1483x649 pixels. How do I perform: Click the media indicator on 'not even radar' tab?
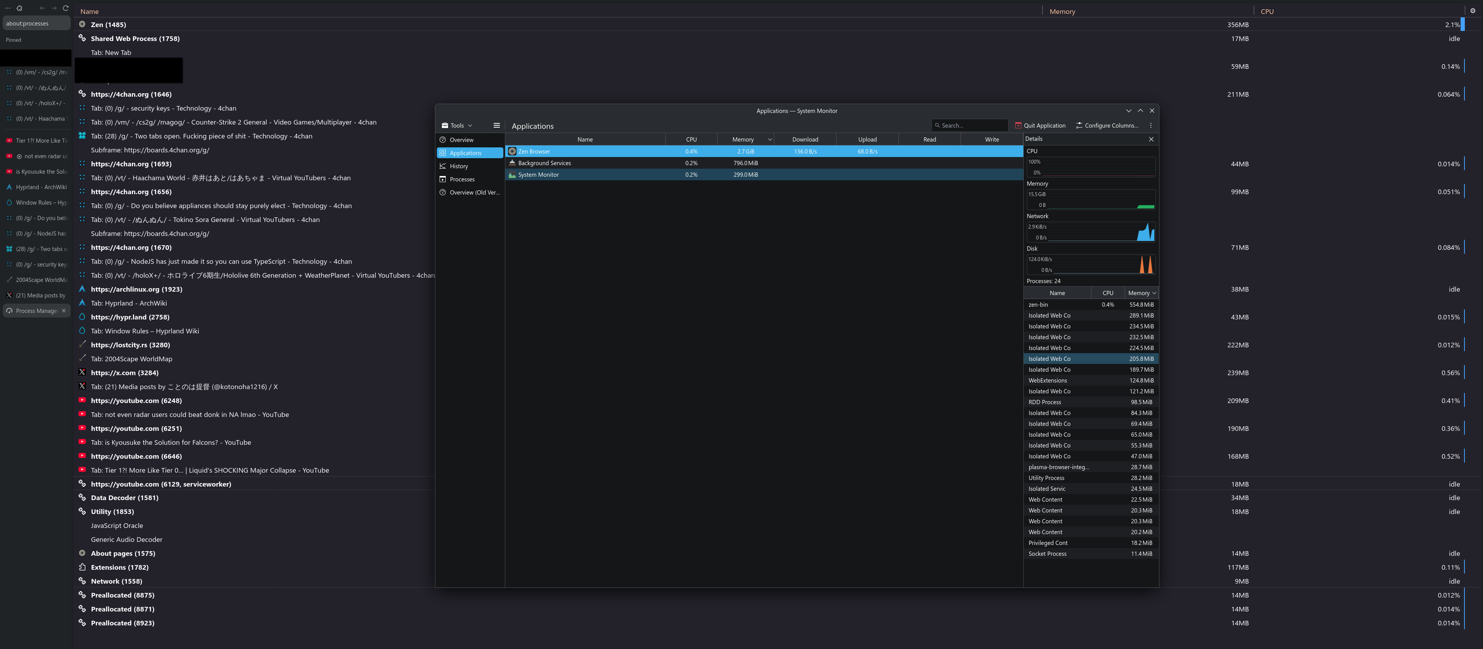19,156
